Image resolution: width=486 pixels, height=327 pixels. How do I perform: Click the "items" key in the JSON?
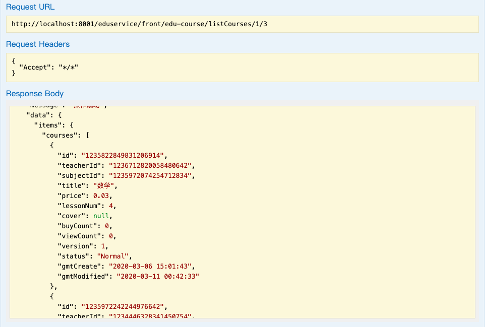pyautogui.click(x=49, y=125)
